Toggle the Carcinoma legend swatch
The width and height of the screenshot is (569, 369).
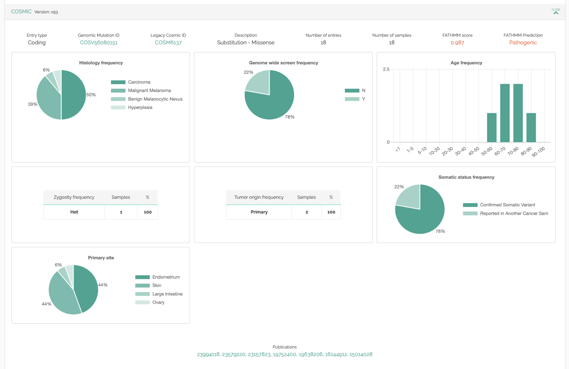(x=118, y=82)
